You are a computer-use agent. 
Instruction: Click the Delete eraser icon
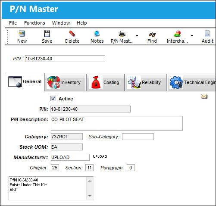click(x=72, y=34)
